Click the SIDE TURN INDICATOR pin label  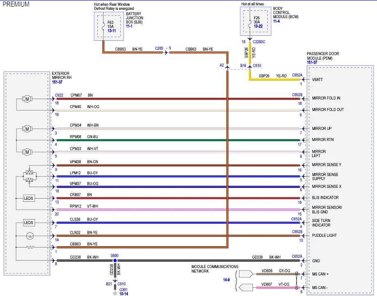(321, 223)
